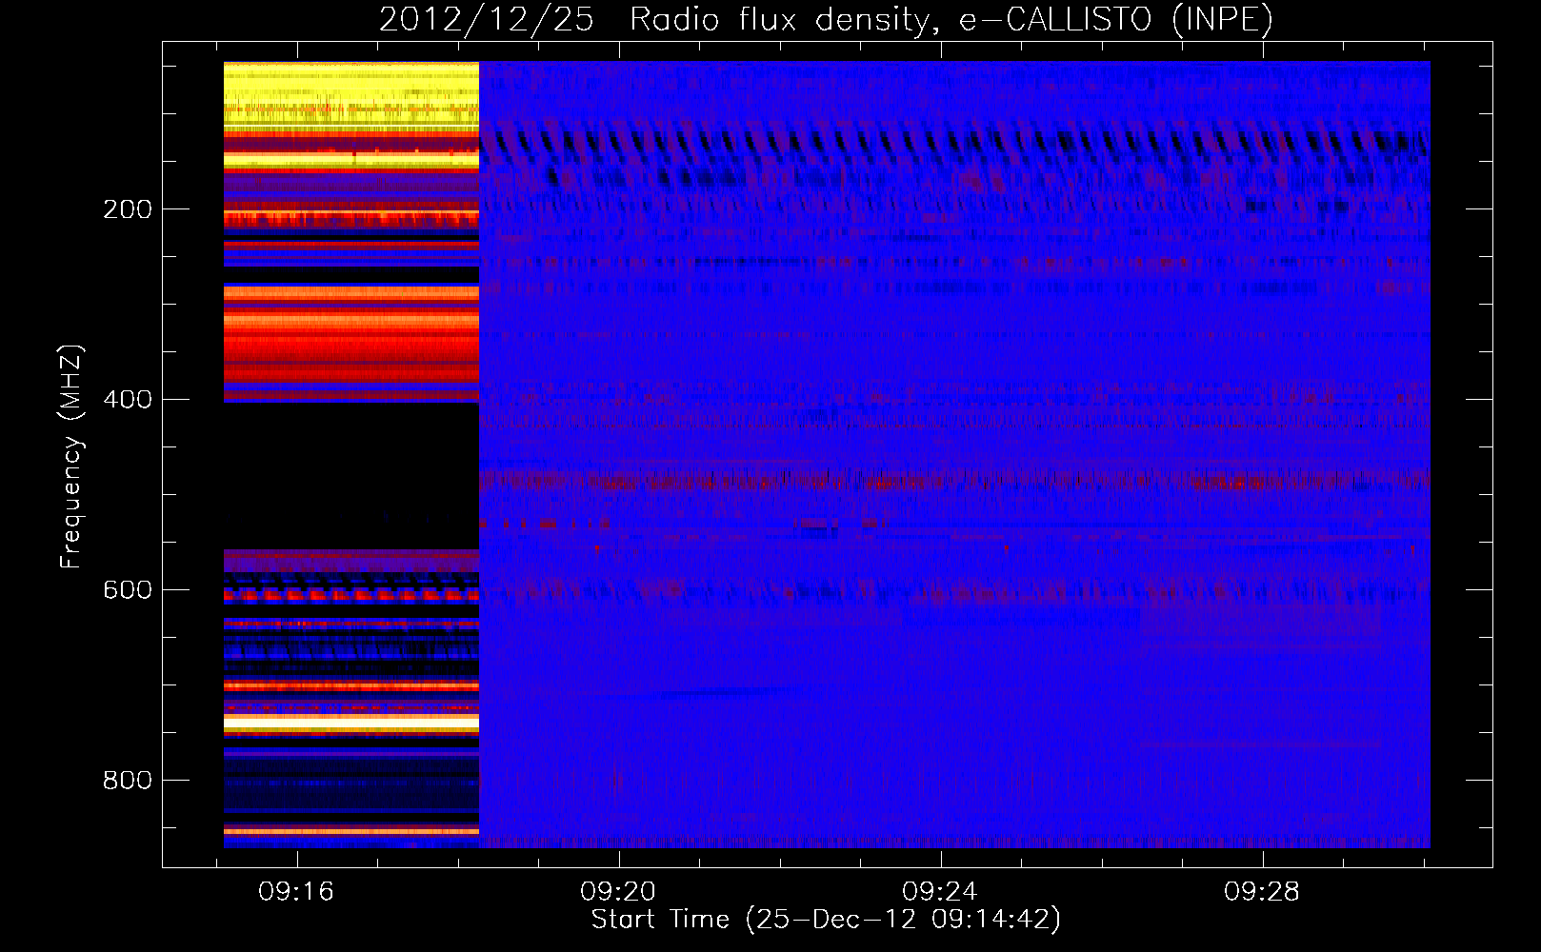Click the 09:16 time tick label

(296, 892)
